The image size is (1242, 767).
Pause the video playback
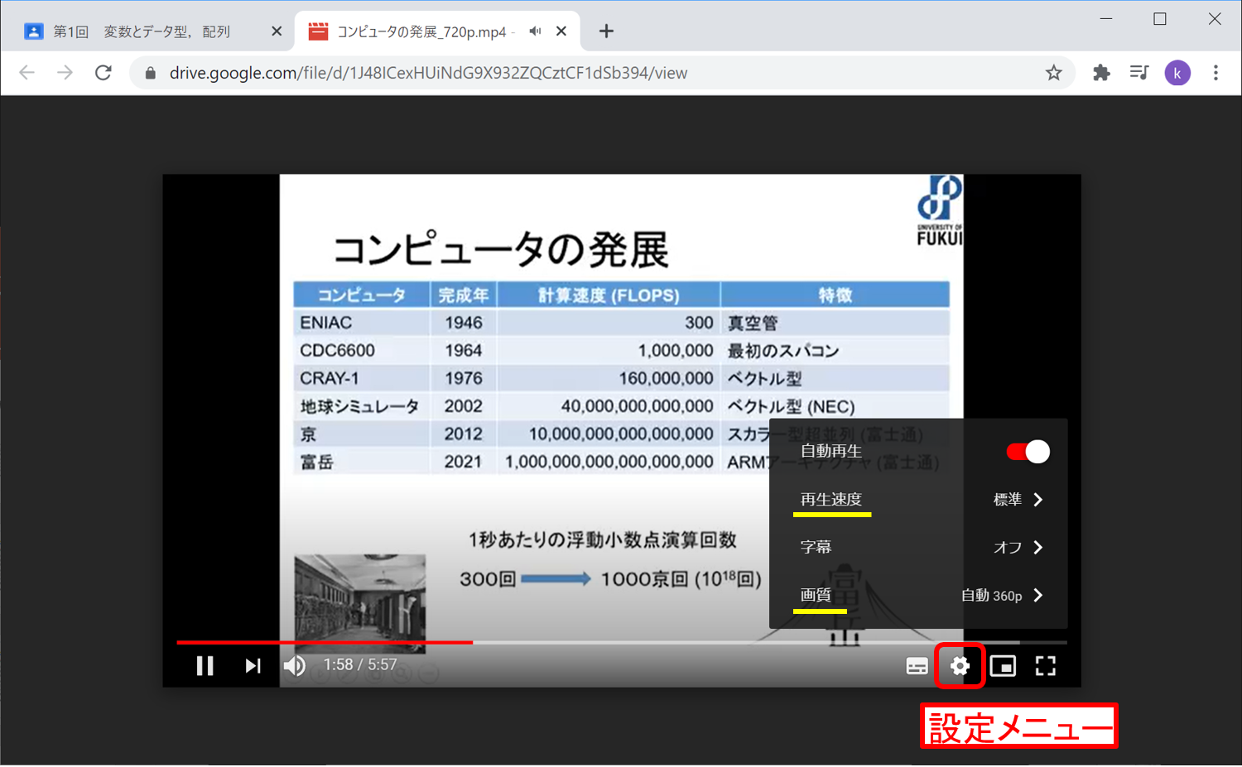[x=205, y=666]
